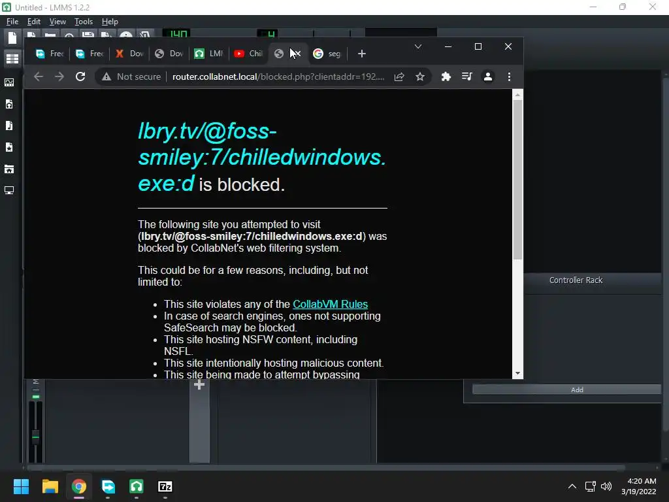Click the LMMS tempo display
Image resolution: width=669 pixels, height=502 pixels.
(x=176, y=34)
